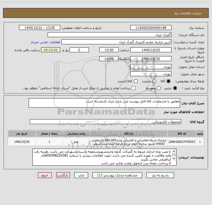Click the remaining time 00:16:00 field
The width and height of the screenshot is (212, 205).
[51, 50]
